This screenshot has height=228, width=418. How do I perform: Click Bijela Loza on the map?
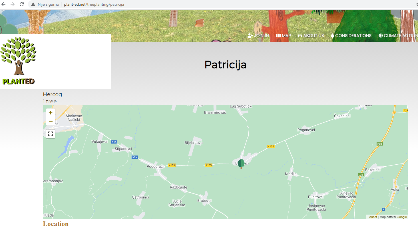click(194, 143)
